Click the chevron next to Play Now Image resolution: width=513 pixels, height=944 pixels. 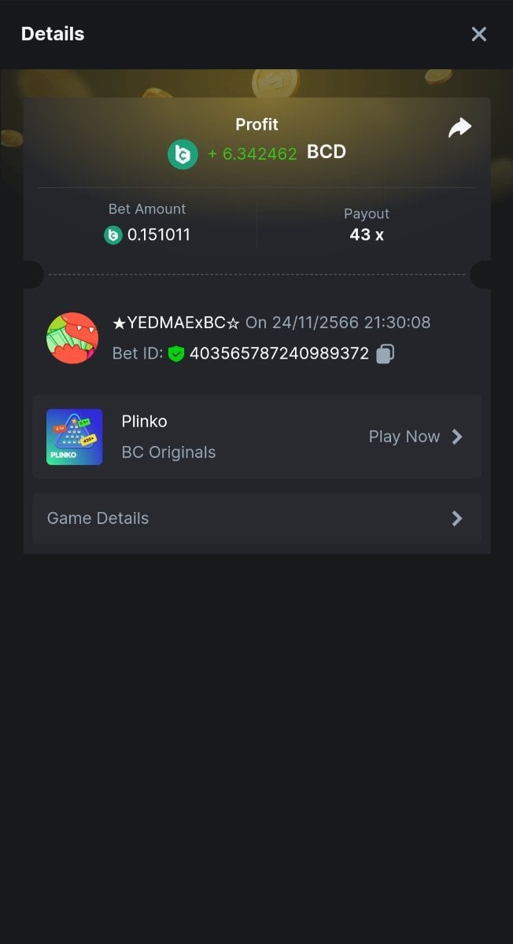(457, 437)
